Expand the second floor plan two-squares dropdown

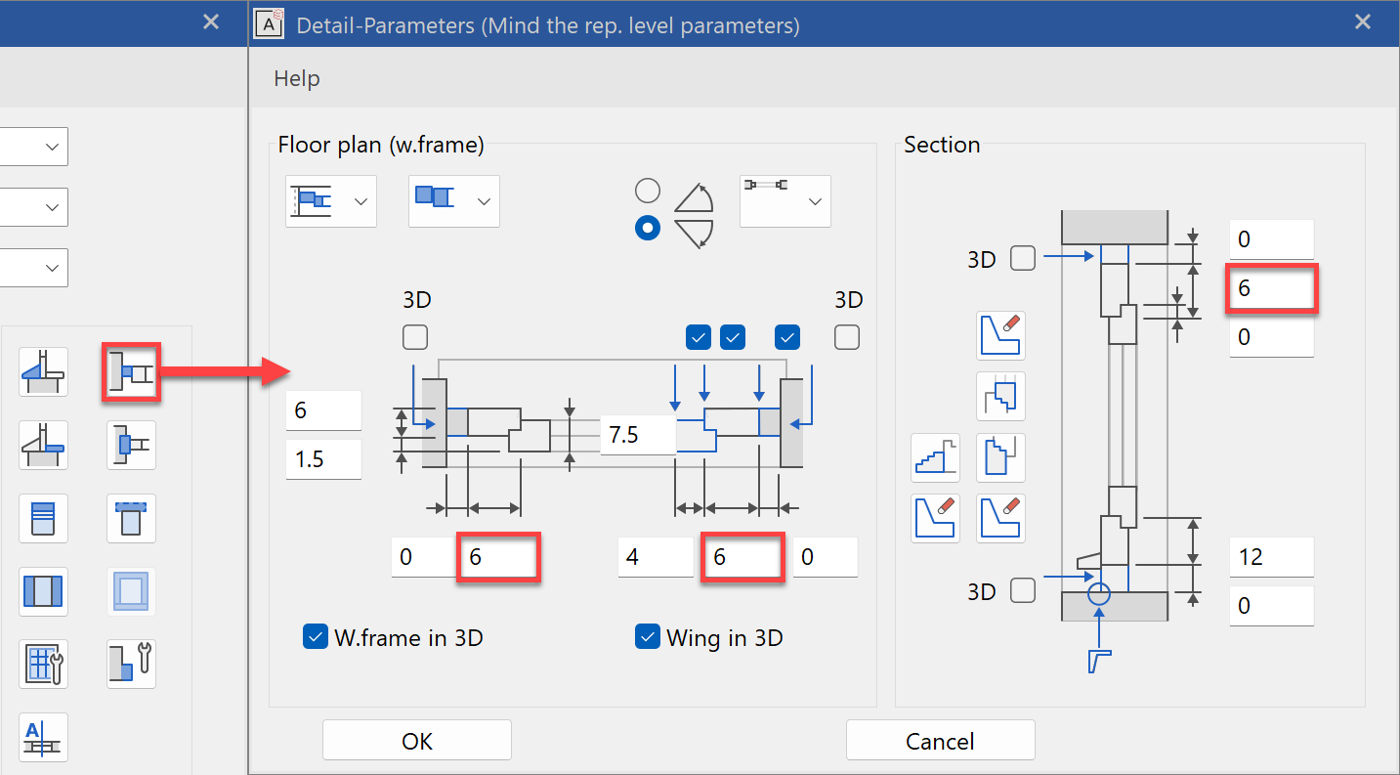pyautogui.click(x=454, y=201)
